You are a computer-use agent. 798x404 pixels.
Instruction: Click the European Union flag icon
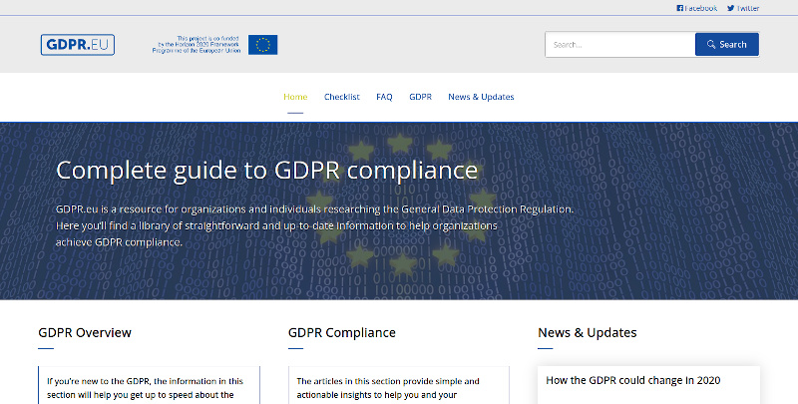264,45
